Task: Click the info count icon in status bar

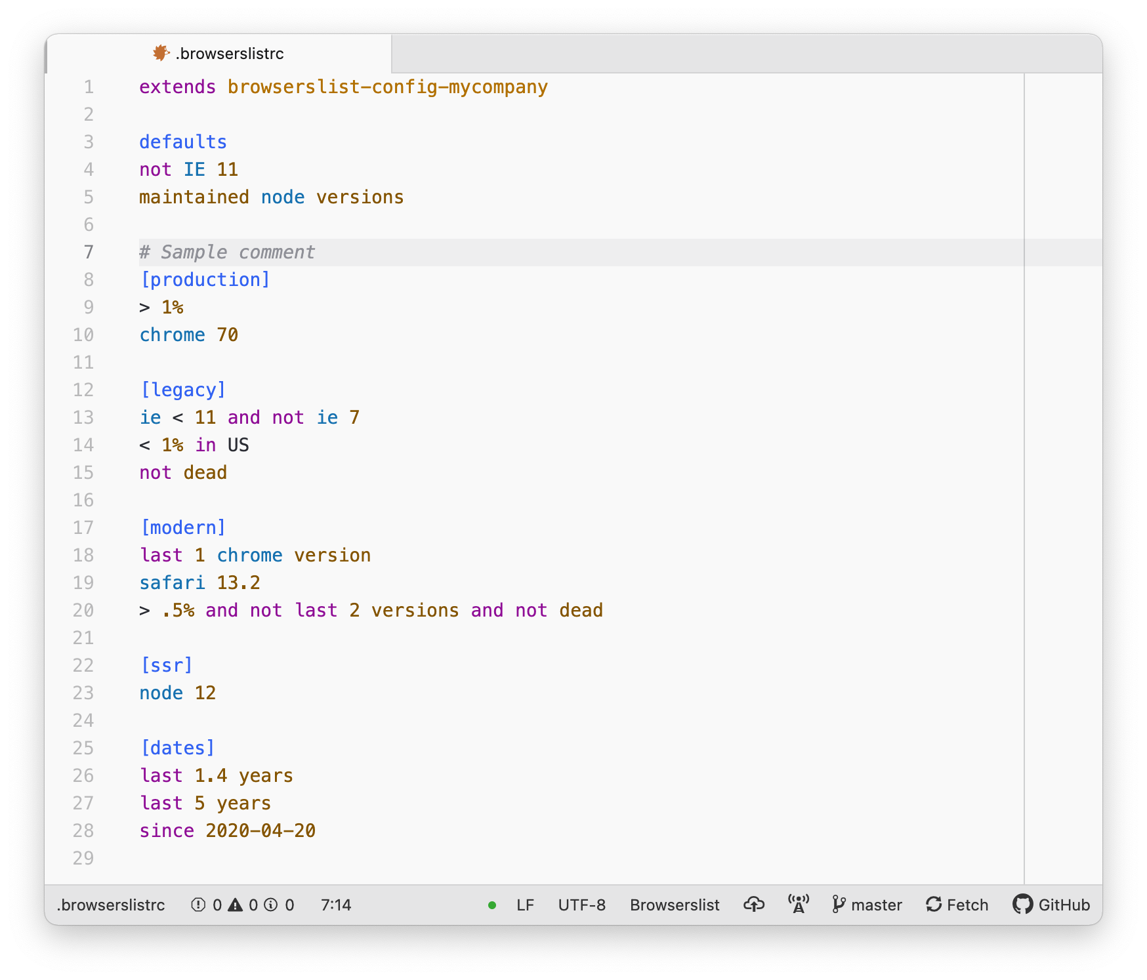Action: point(271,905)
